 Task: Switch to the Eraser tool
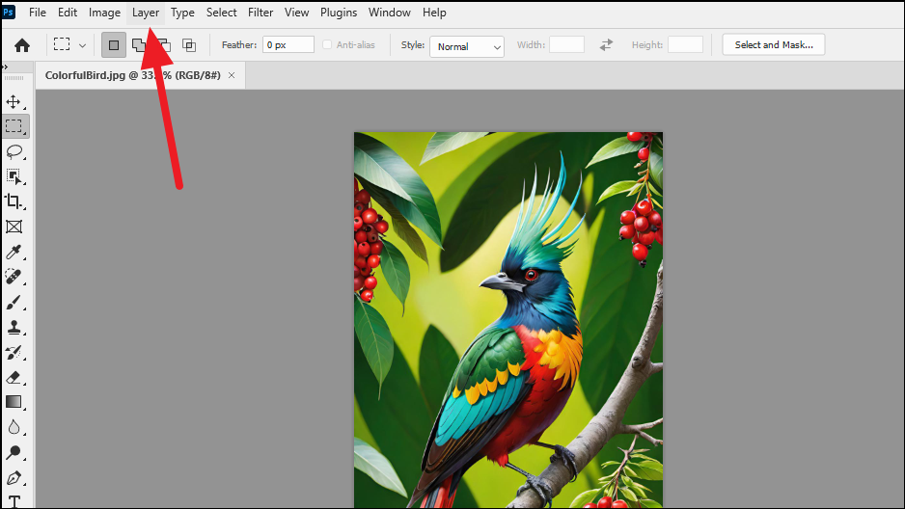point(14,378)
